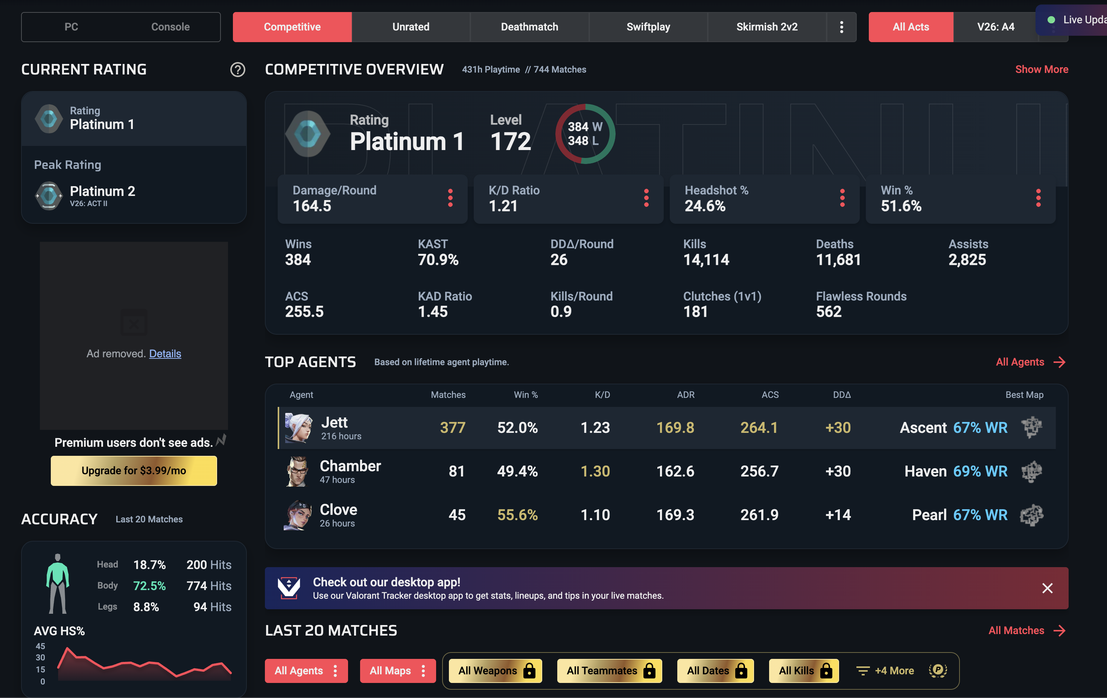Click the +4 More filters button
This screenshot has height=698, width=1107.
pyautogui.click(x=885, y=671)
